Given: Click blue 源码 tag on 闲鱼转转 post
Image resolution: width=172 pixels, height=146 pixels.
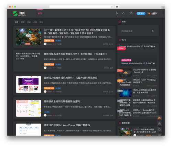Looking at the screenshot, I should click(x=47, y=112).
